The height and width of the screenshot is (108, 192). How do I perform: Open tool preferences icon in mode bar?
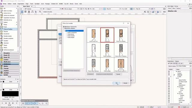point(40,12)
